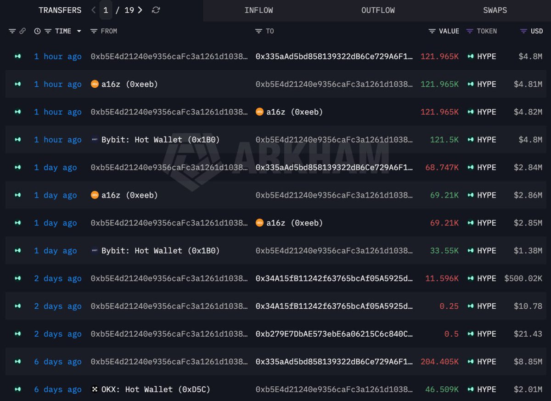The height and width of the screenshot is (401, 551).
Task: Open chain icon of the $8.85M row
Action: pyautogui.click(x=17, y=361)
